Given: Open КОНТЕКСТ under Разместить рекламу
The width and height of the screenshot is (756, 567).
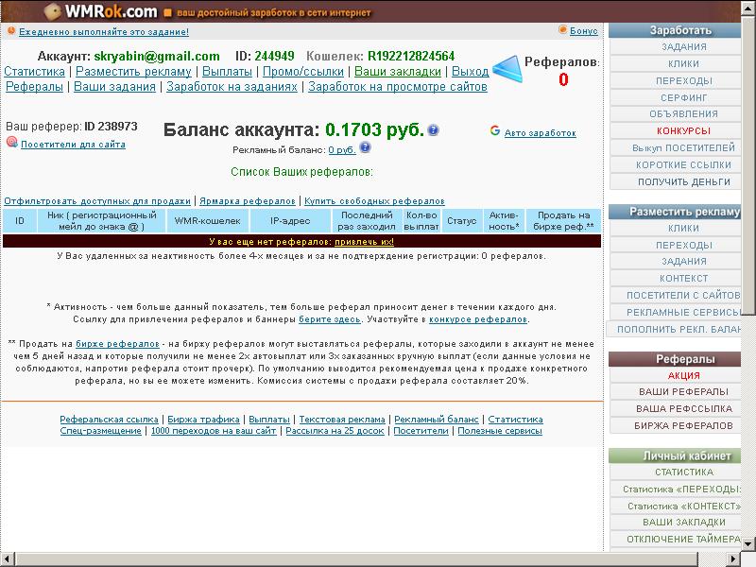Looking at the screenshot, I should [x=676, y=278].
